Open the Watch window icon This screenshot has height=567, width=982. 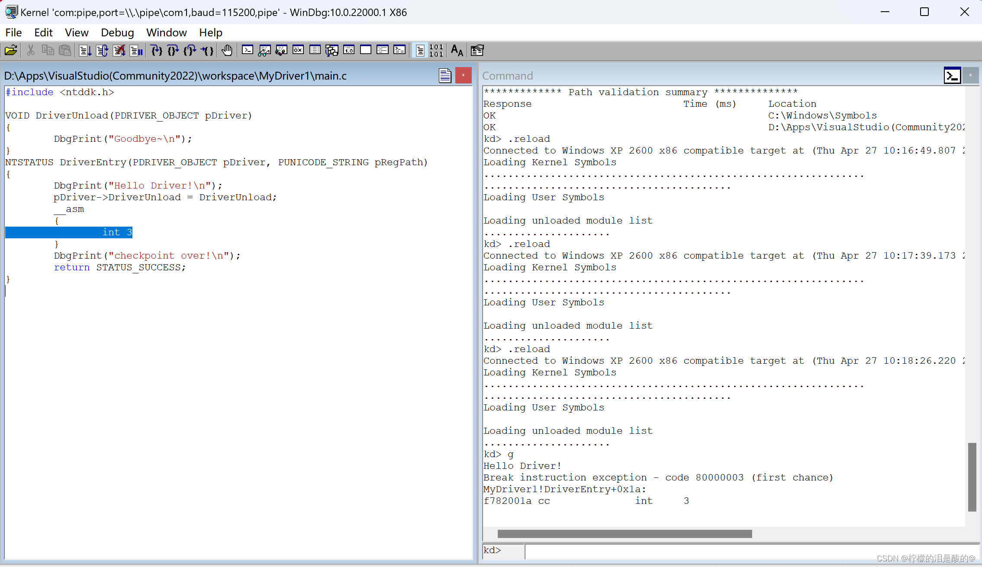(264, 51)
